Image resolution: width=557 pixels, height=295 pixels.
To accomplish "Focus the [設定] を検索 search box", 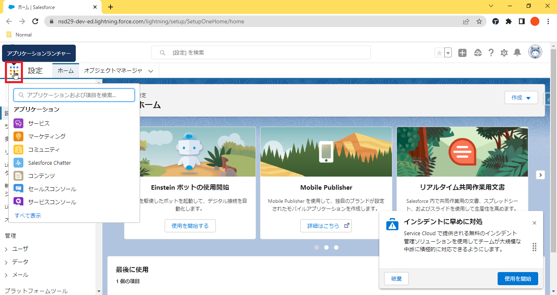I will tap(261, 52).
